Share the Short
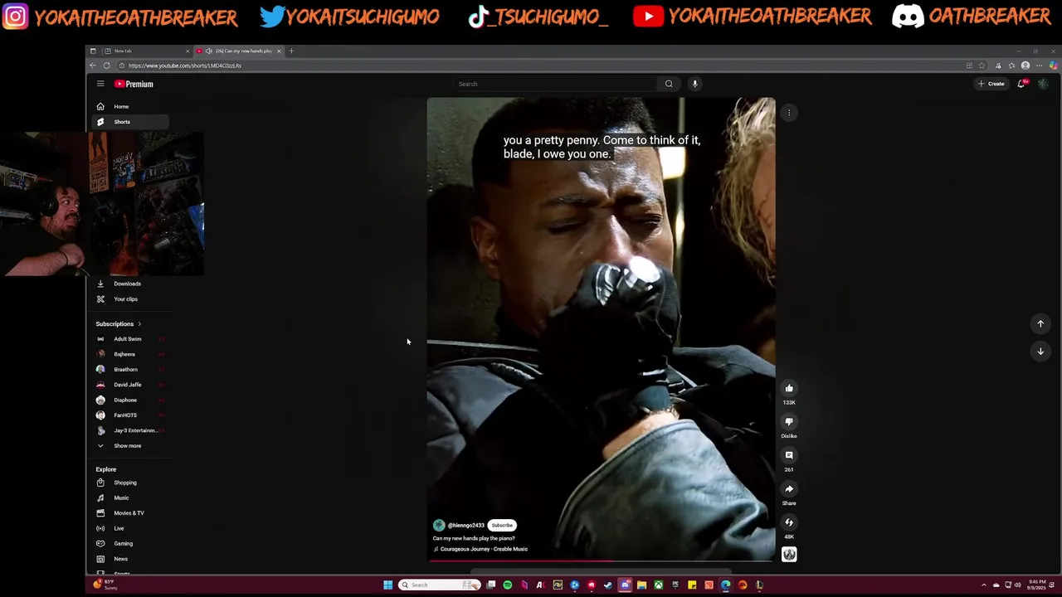Image resolution: width=1062 pixels, height=597 pixels. [789, 489]
